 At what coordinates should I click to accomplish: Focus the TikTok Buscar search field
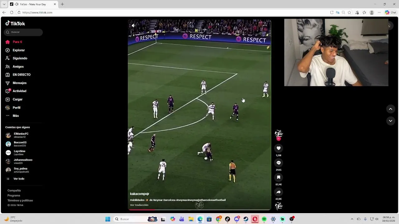23,32
